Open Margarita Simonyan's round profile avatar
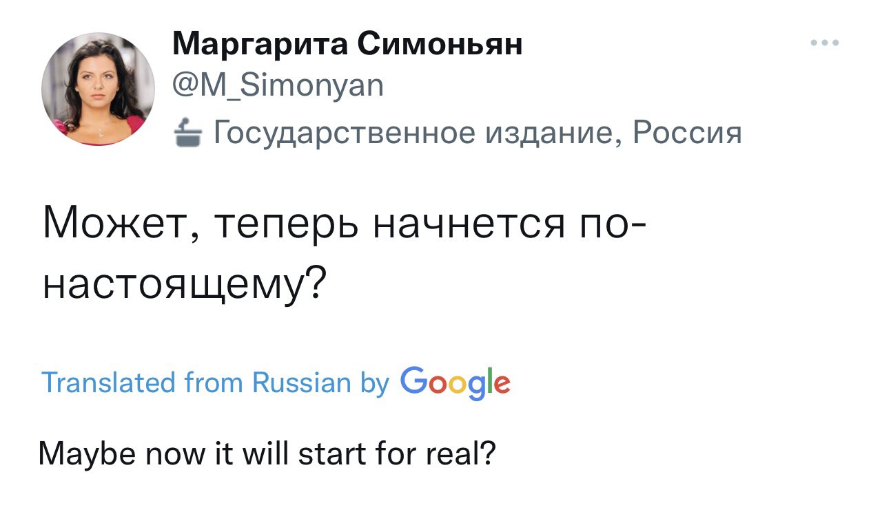 coord(99,89)
